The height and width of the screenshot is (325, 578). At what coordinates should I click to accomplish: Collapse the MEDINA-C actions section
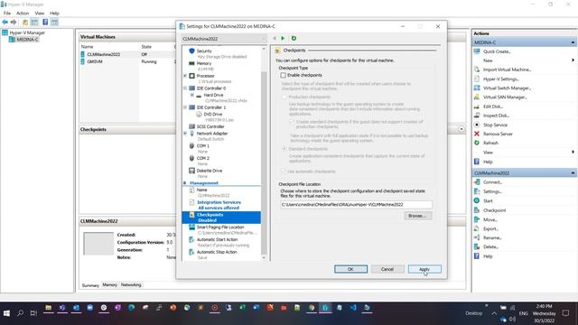pos(573,42)
